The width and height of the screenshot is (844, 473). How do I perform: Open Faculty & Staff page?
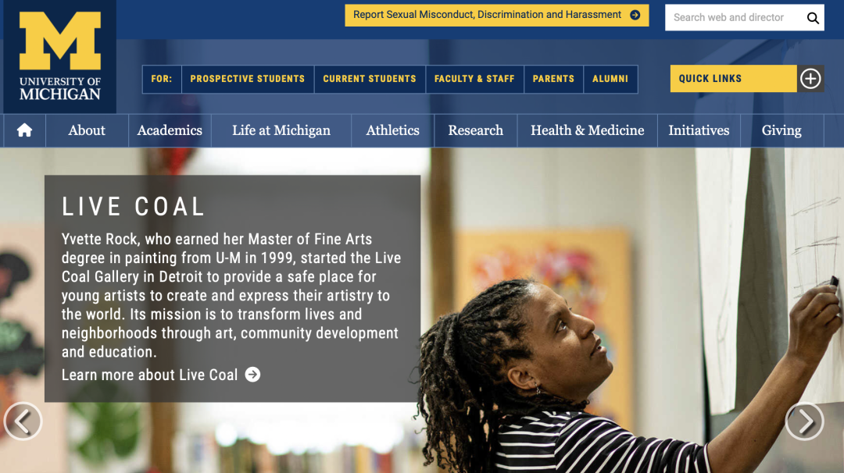point(474,79)
